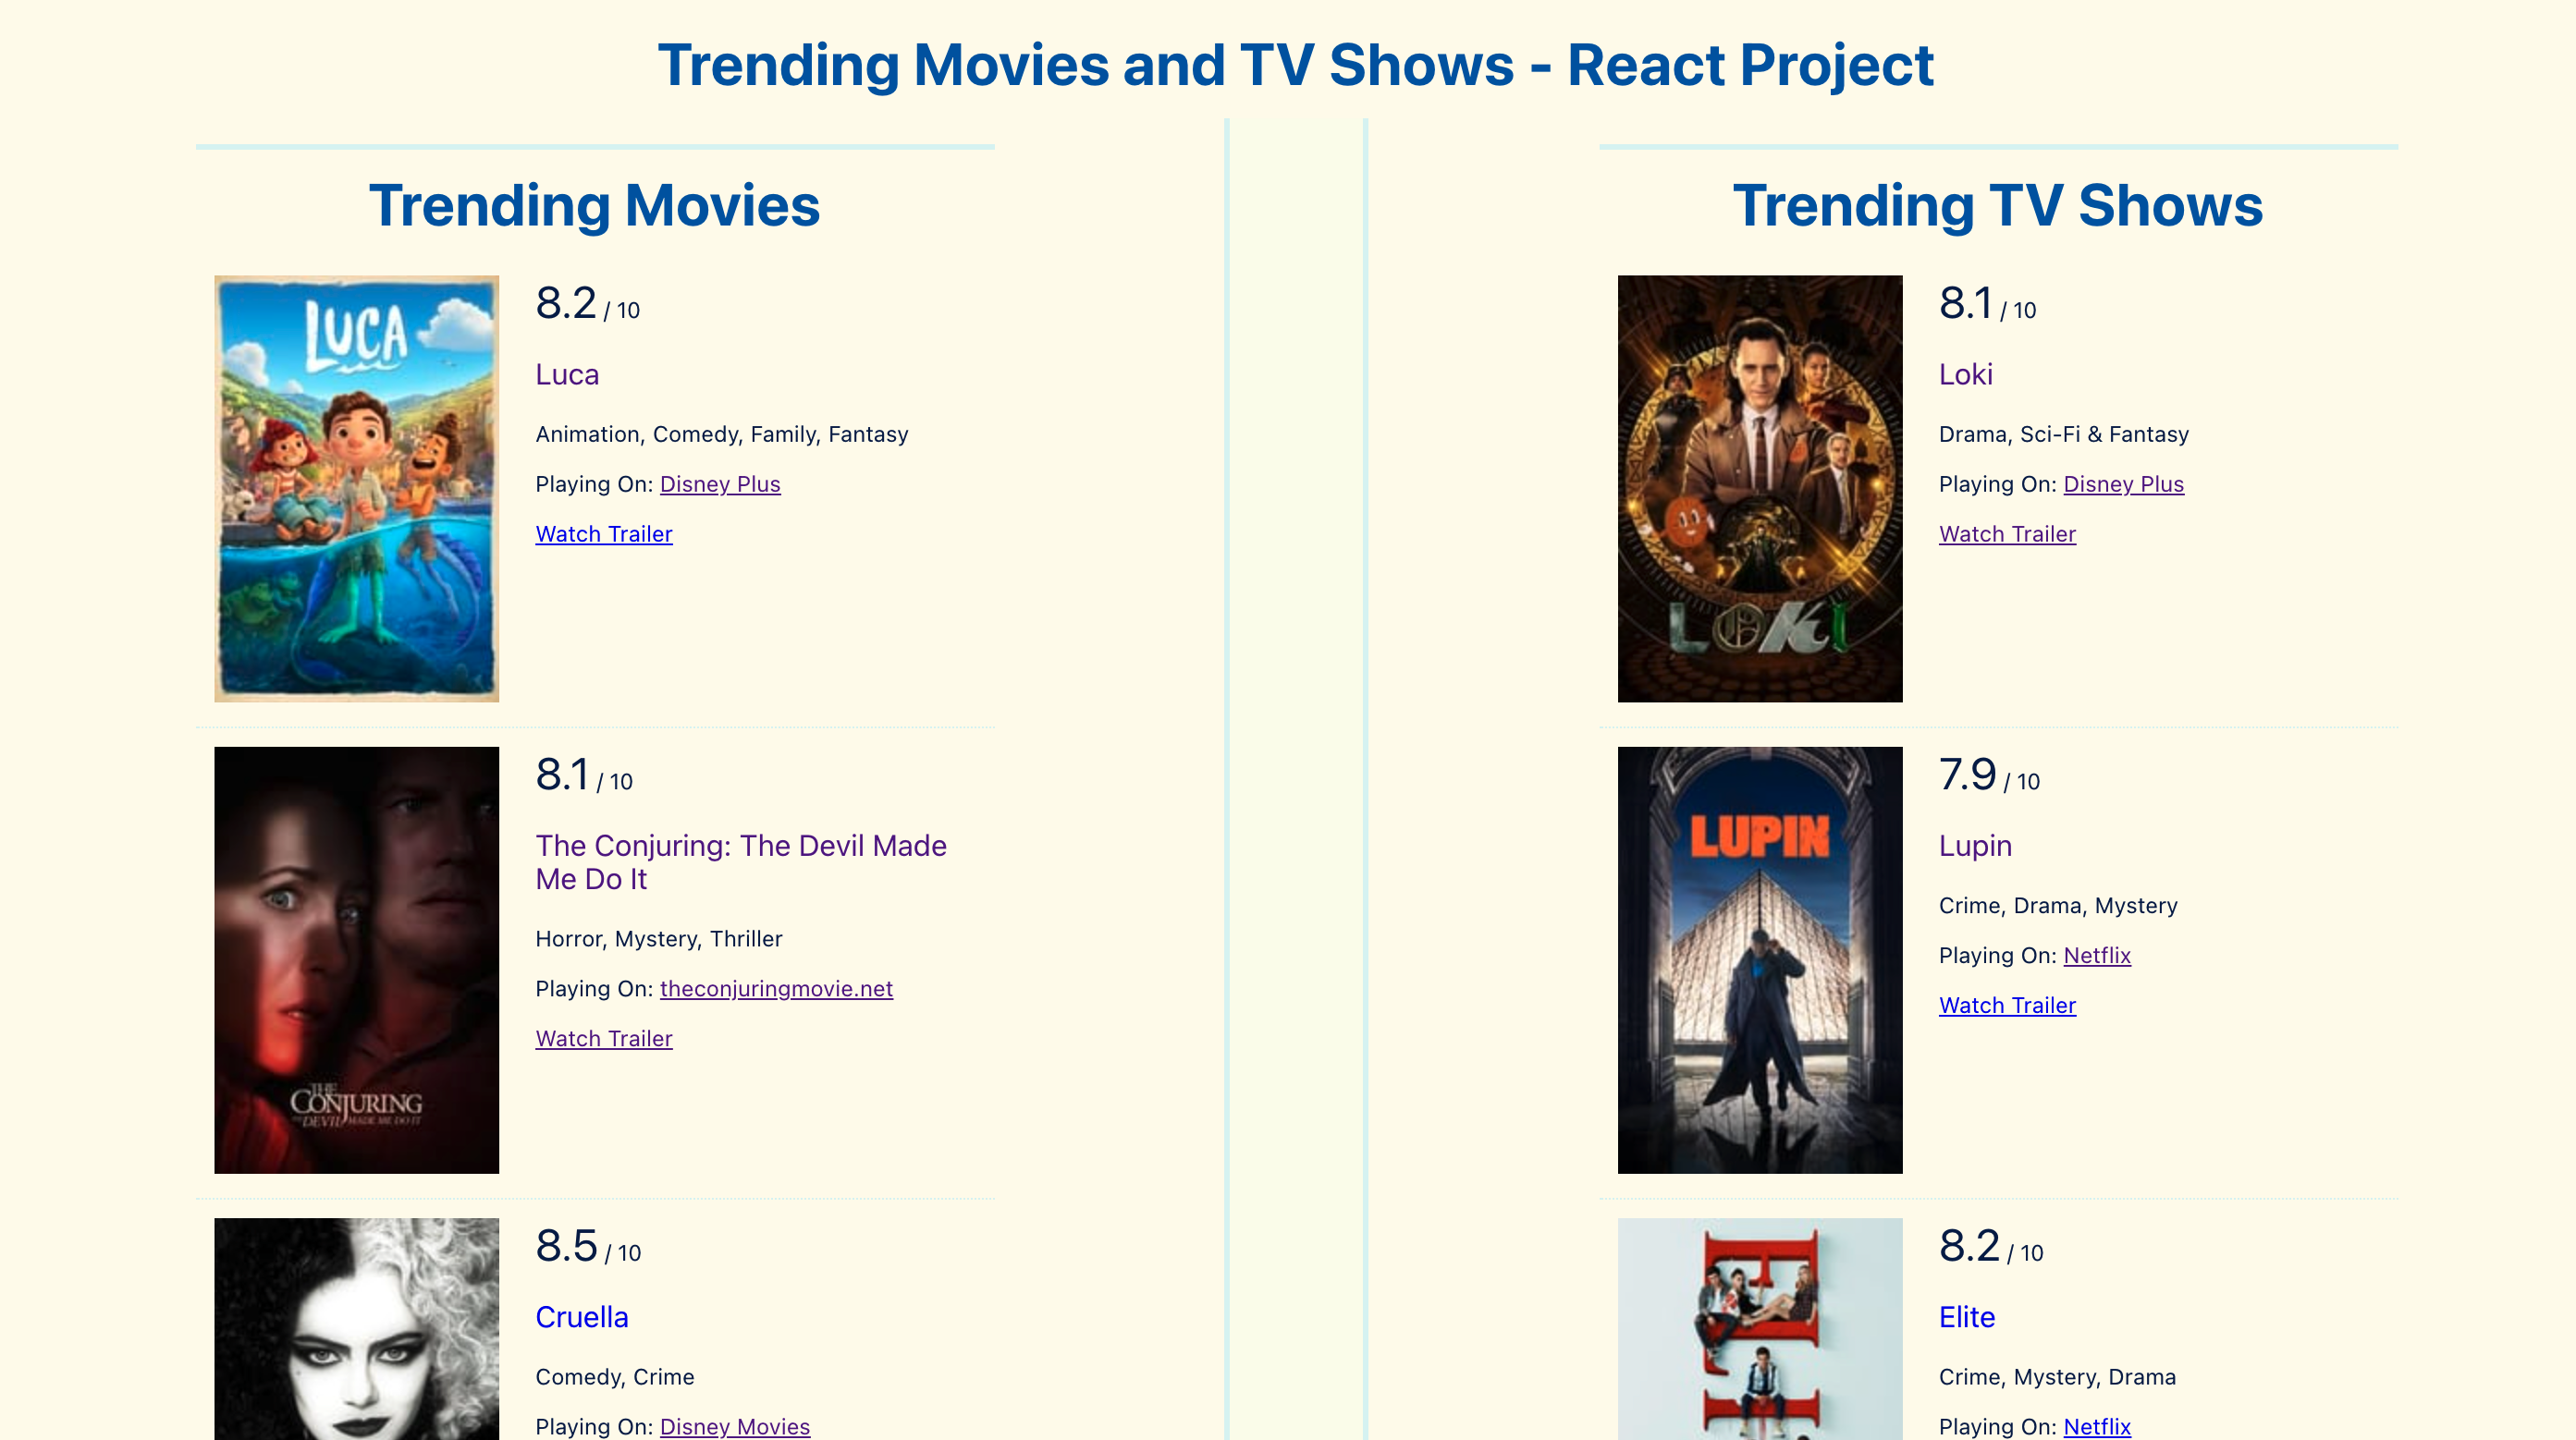Image resolution: width=2576 pixels, height=1440 pixels.
Task: Open Netflix link for Elite
Action: click(2096, 1427)
